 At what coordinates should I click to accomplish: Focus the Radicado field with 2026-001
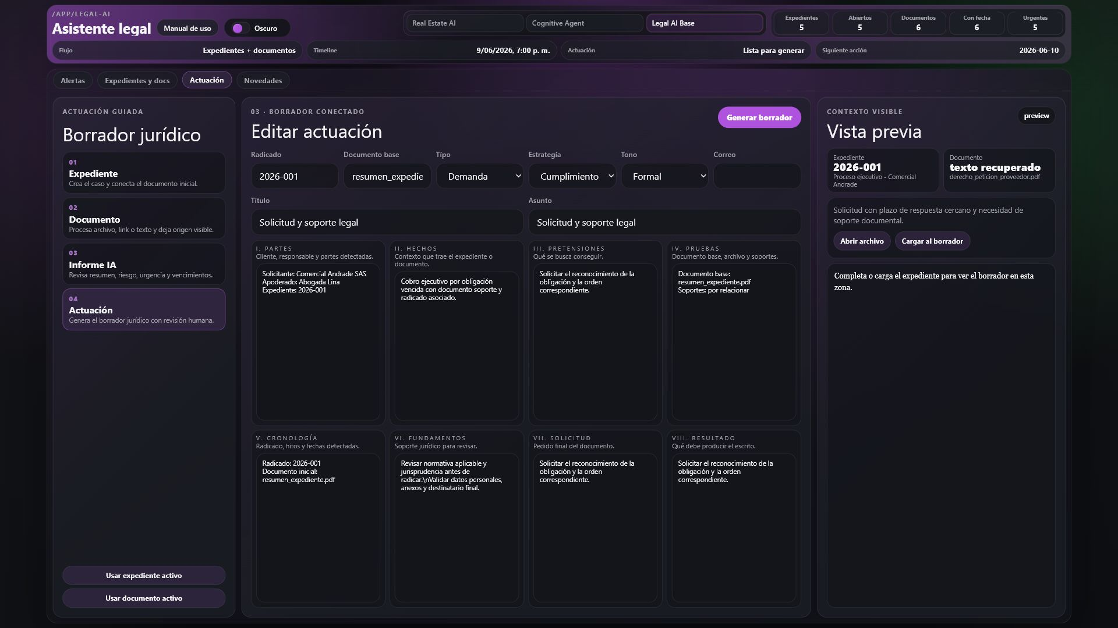(295, 176)
